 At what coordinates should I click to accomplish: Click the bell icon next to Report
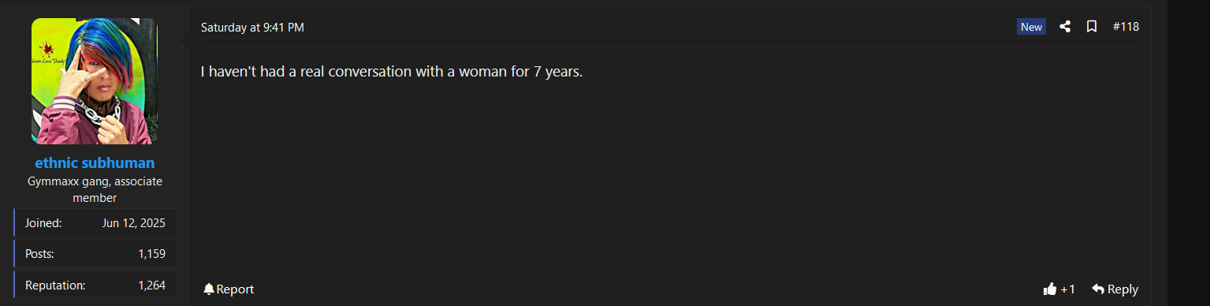208,289
